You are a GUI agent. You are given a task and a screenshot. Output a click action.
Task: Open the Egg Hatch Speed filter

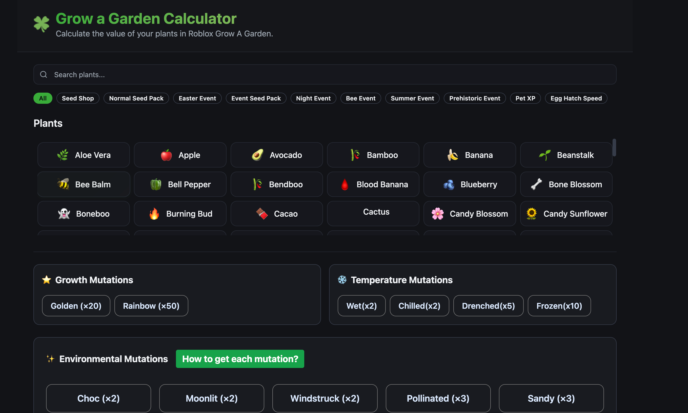coord(576,98)
